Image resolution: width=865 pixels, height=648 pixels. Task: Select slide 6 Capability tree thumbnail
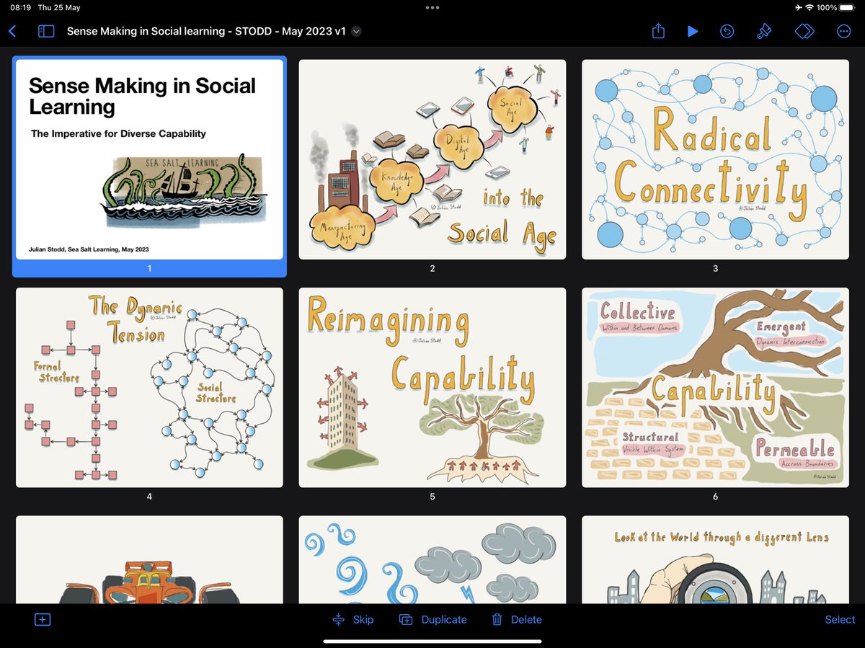coord(715,388)
